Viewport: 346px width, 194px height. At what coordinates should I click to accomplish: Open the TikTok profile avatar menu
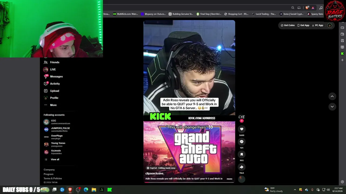click(330, 25)
